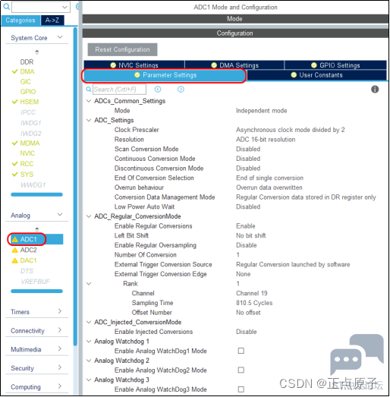The image size is (390, 397).
Task: Switch to the DMA Settings tab
Action: pos(234,65)
